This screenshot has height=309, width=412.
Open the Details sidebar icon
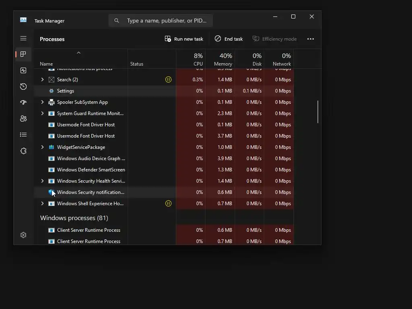(23, 134)
